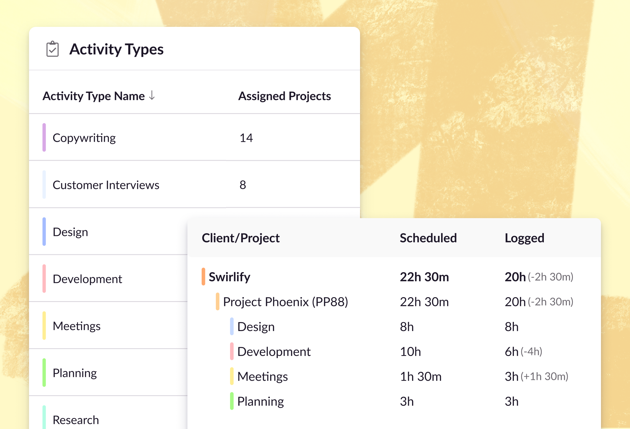Collapse the Swirlify client row

[229, 277]
